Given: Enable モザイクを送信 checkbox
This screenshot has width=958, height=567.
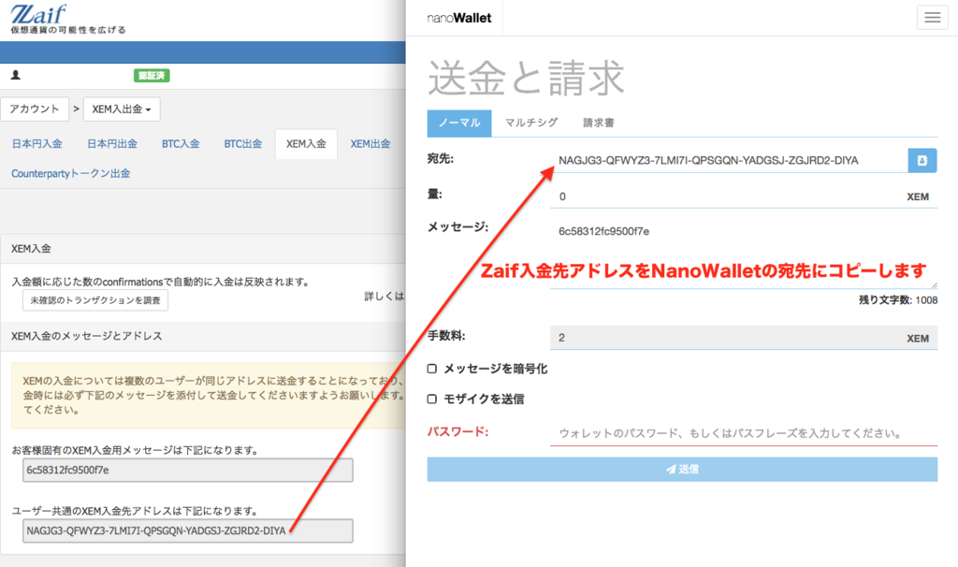Looking at the screenshot, I should [x=432, y=399].
